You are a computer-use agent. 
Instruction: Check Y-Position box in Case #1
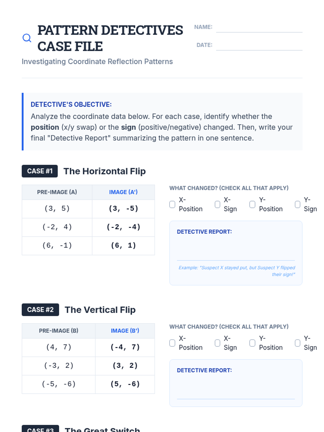point(252,204)
